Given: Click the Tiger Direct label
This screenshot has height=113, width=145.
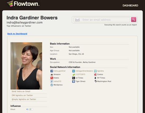Looking at the screenshot, I should click(80, 81).
